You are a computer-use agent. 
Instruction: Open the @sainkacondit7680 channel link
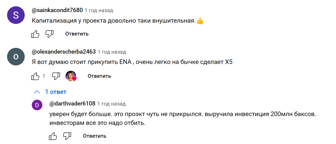pyautogui.click(x=57, y=10)
